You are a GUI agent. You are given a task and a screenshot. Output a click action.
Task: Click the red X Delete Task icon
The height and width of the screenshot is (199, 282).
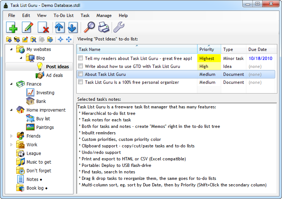(x=43, y=27)
